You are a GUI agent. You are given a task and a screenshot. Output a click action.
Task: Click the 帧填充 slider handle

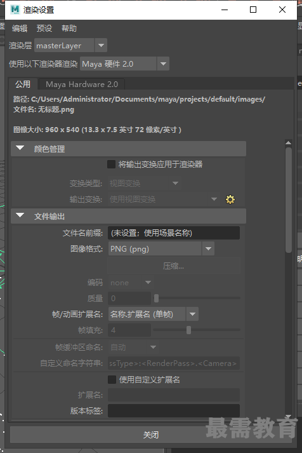[x=188, y=330]
